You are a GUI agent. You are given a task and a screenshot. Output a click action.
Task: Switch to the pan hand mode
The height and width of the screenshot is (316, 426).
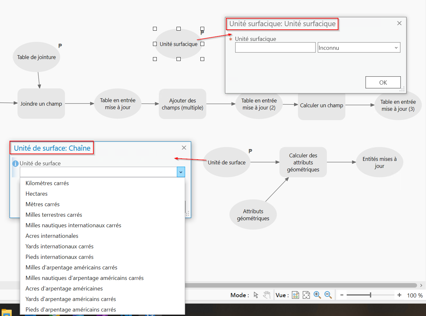[x=267, y=295]
